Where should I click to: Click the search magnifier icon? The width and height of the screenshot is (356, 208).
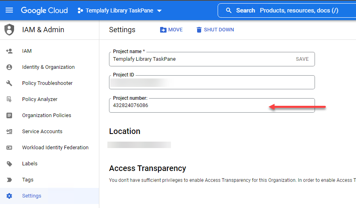(228, 10)
